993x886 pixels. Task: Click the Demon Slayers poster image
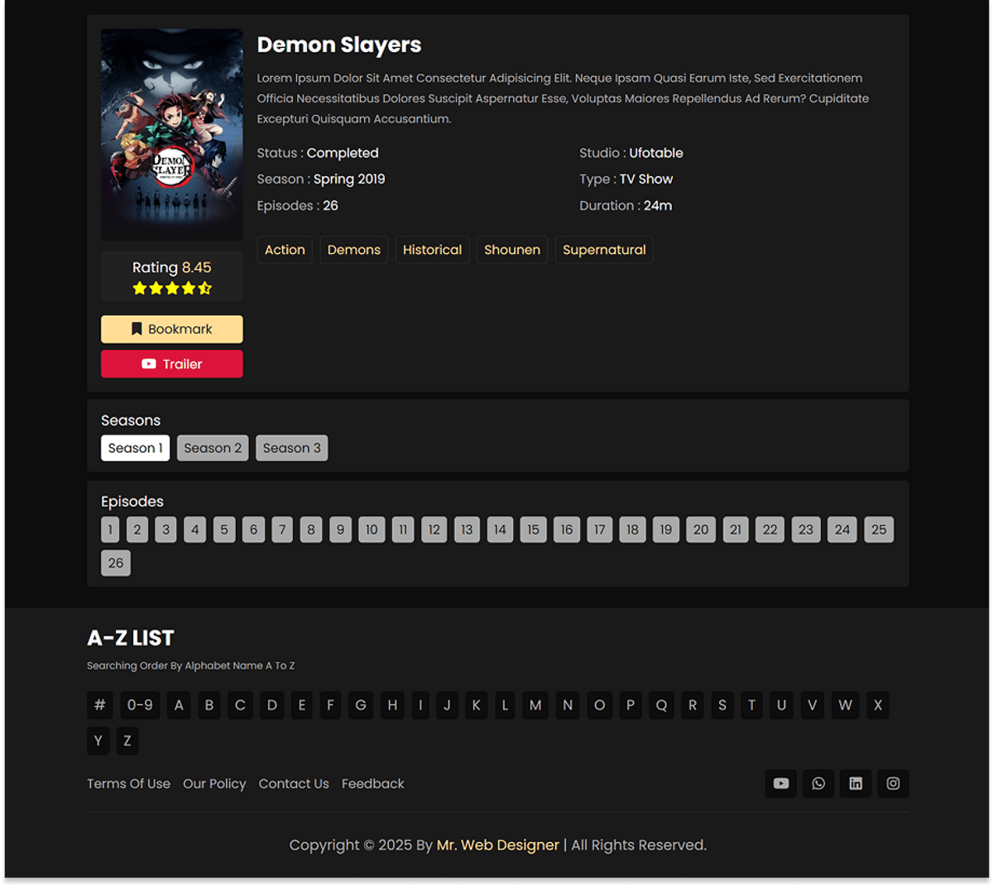point(172,135)
